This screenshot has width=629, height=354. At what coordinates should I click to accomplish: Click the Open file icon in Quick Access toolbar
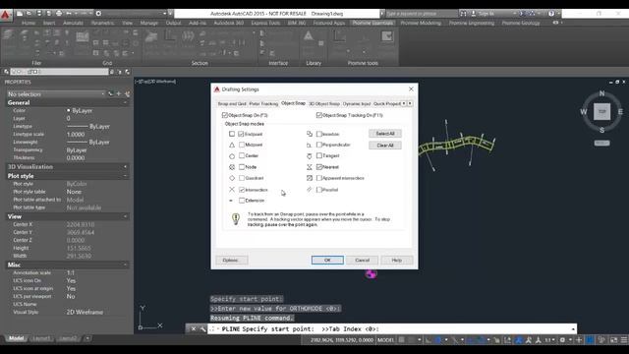tap(29, 13)
